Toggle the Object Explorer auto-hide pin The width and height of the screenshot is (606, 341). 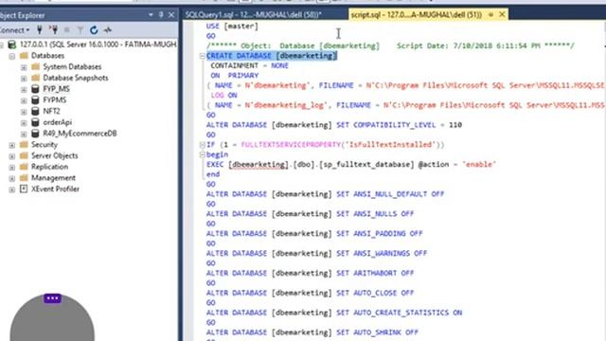(x=161, y=15)
